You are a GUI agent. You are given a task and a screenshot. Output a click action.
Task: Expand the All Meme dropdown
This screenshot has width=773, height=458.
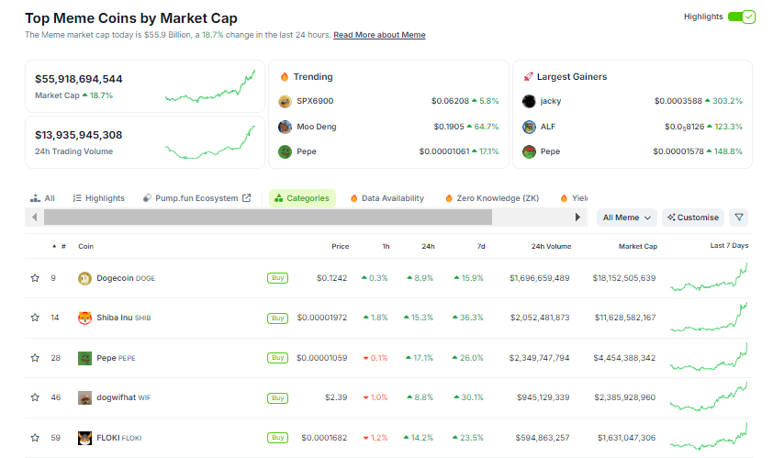[627, 218]
